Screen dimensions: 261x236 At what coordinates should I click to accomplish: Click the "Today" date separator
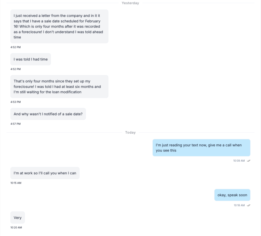pyautogui.click(x=130, y=132)
